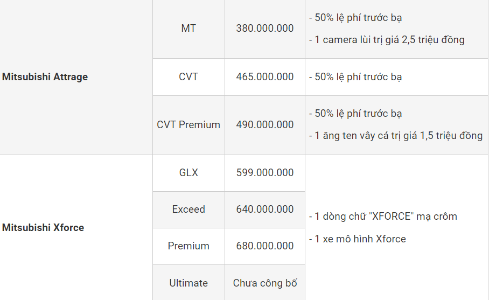Click the ăng ten vây cá promotion text
The image size is (489, 300).
[x=396, y=136]
